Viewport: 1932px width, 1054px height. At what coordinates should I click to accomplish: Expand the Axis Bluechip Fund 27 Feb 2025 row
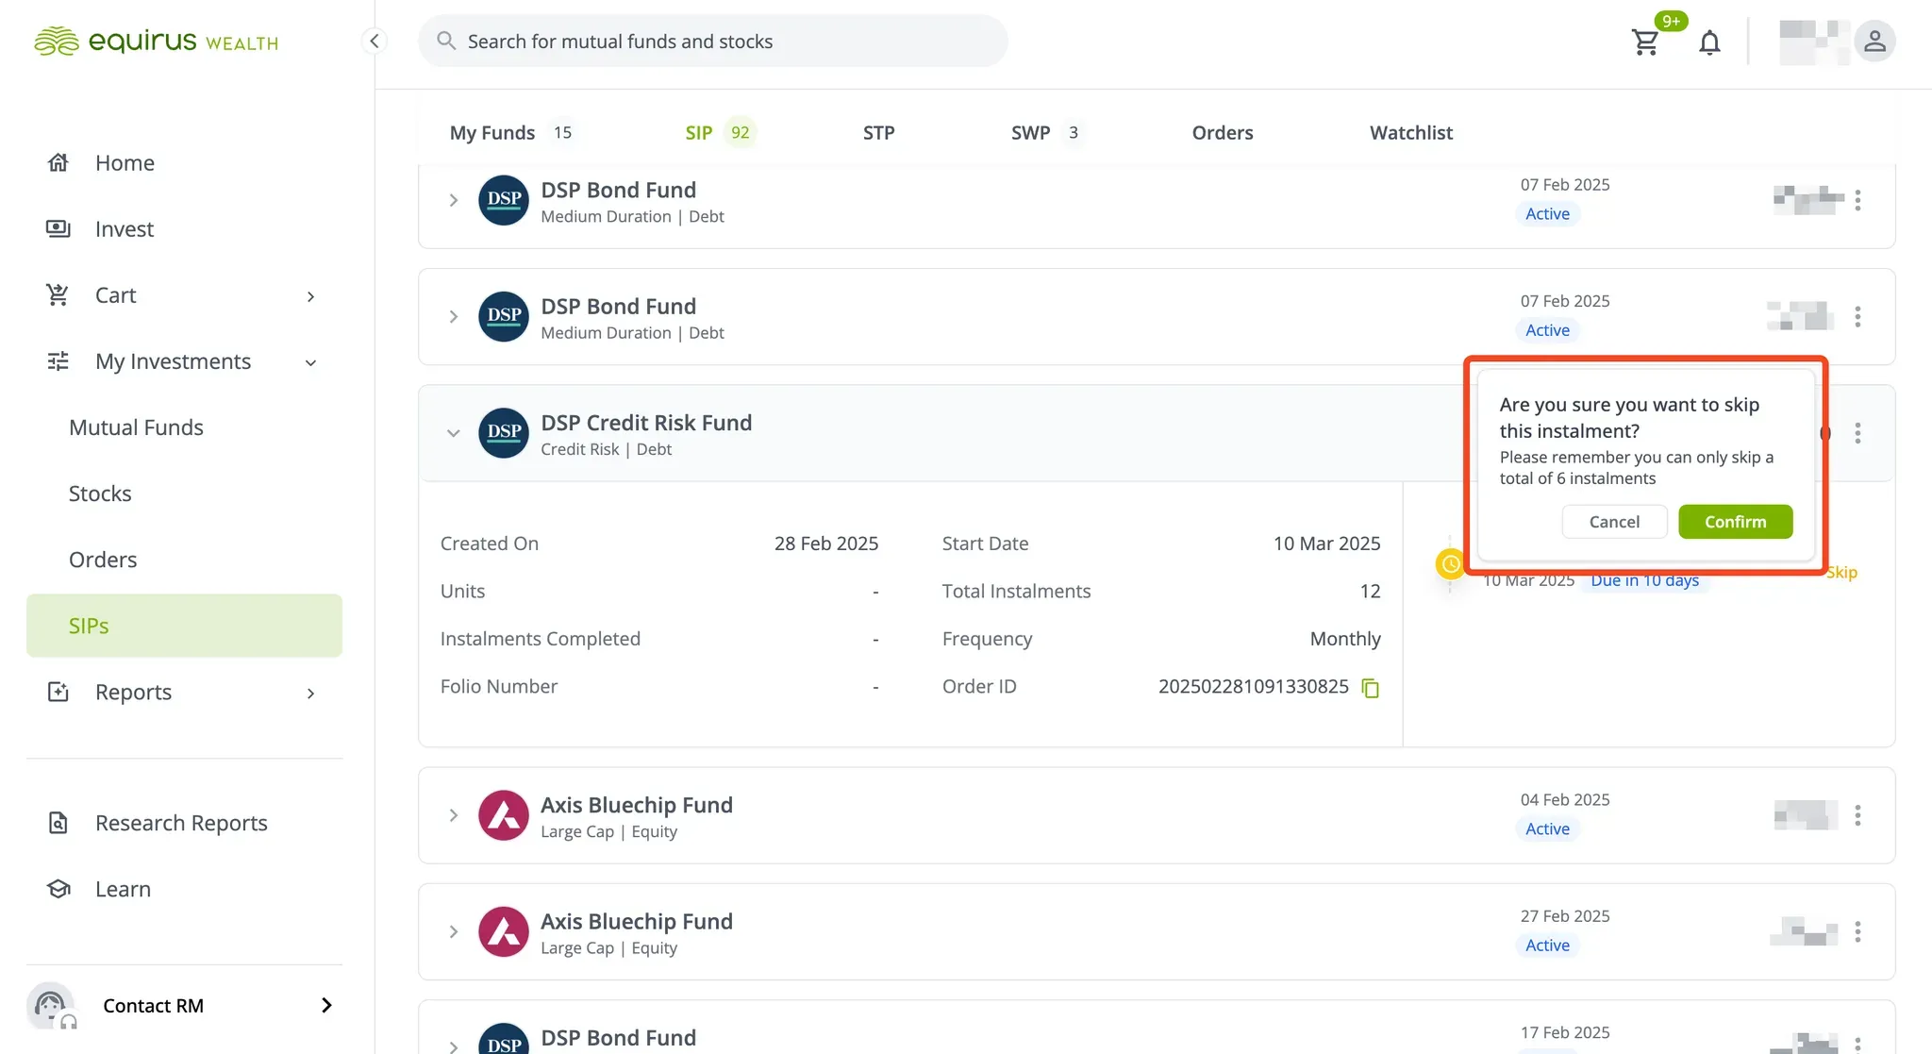(x=454, y=932)
